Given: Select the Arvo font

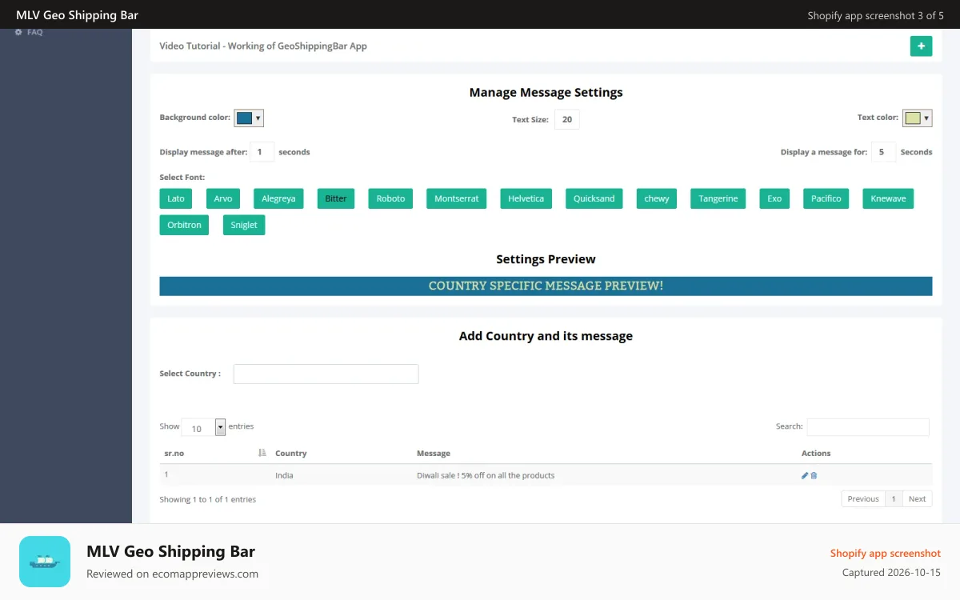Looking at the screenshot, I should point(223,198).
